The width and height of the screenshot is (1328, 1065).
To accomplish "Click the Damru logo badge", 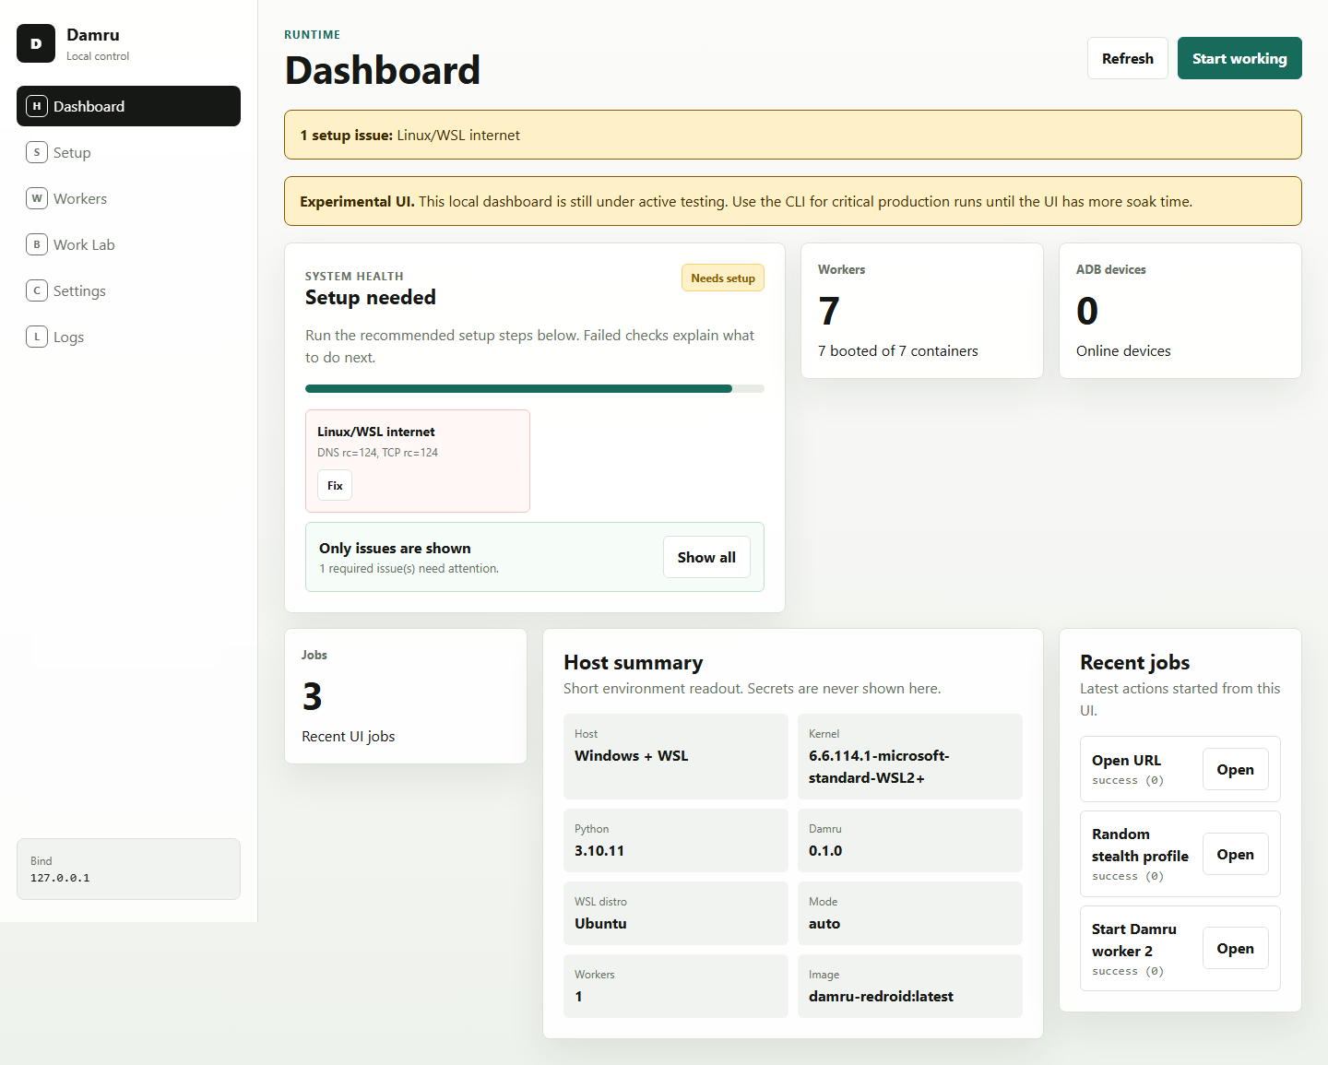I will (36, 43).
